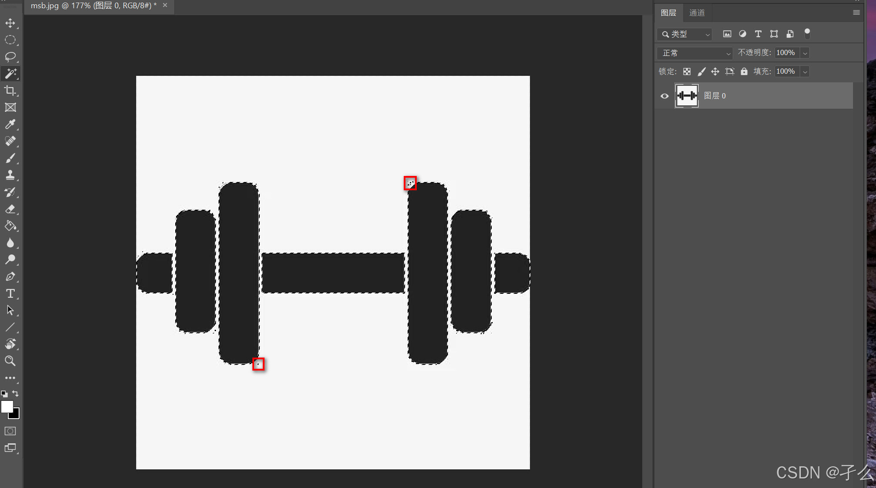Toggle visibility of 图层 0

pos(664,96)
